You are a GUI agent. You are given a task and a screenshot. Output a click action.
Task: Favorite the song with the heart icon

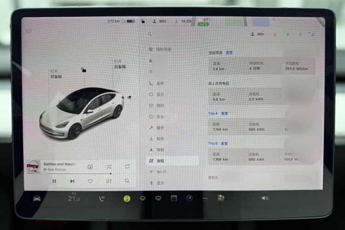click(91, 181)
